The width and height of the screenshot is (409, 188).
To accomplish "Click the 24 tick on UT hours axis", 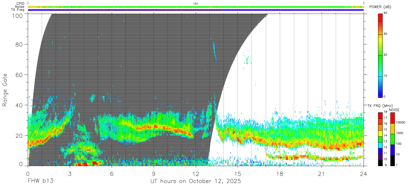I will (x=363, y=174).
